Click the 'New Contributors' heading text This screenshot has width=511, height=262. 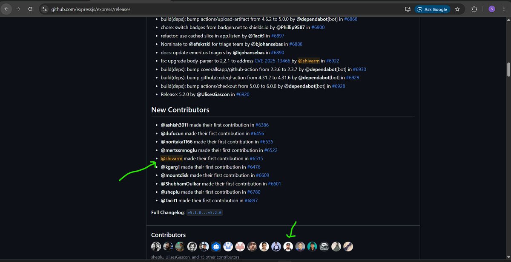click(x=180, y=110)
